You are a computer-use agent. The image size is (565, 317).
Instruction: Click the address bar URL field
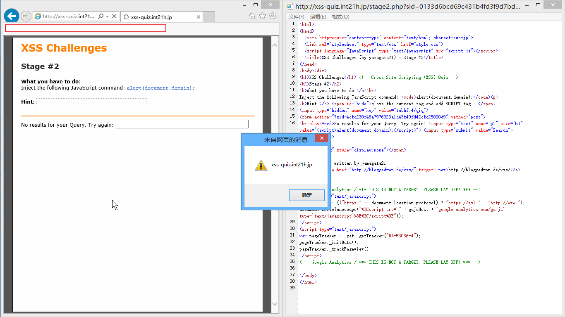(x=69, y=17)
